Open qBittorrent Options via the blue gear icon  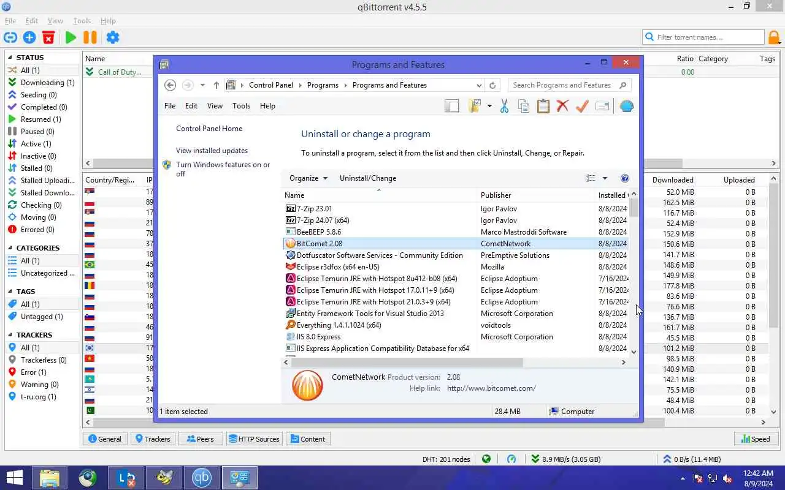coord(113,37)
